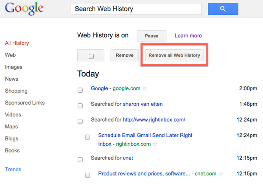263x184 pixels.
Task: Tick checkbox for Schedule Email Gmail entry
Action: point(87,137)
